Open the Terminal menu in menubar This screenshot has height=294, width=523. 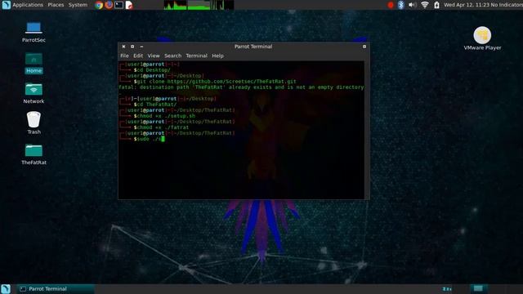pyautogui.click(x=196, y=56)
